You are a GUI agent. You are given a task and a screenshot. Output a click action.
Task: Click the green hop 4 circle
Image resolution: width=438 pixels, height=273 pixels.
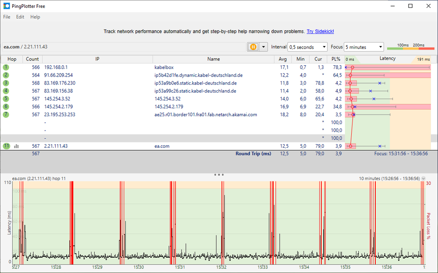click(6, 91)
